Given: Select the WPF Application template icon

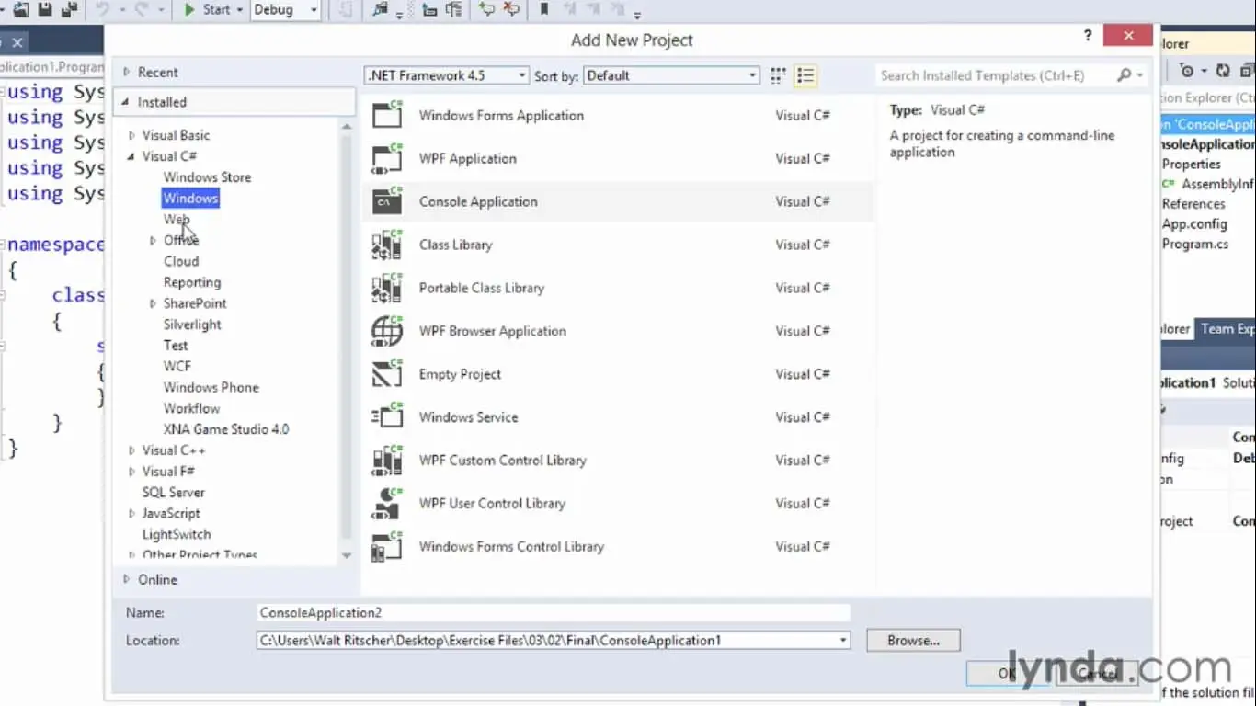Looking at the screenshot, I should tap(387, 158).
